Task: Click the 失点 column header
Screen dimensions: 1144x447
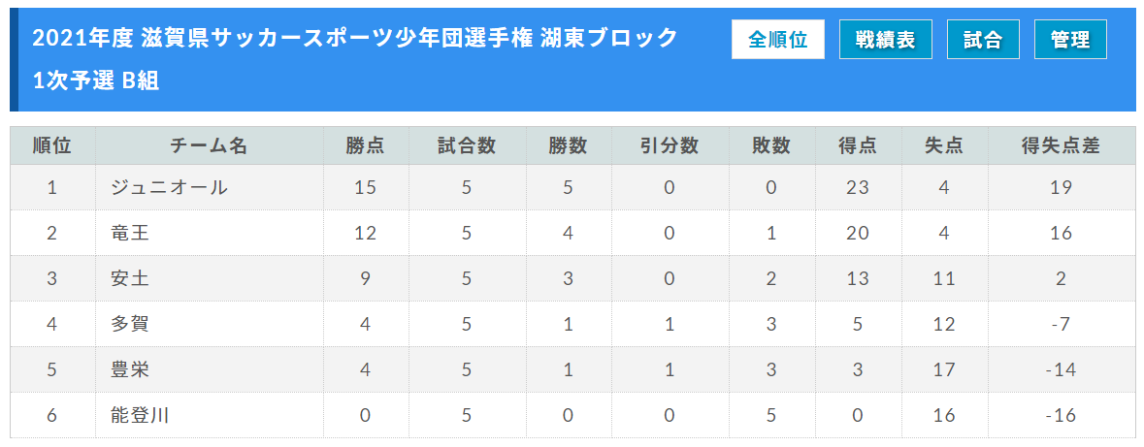Action: tap(944, 145)
